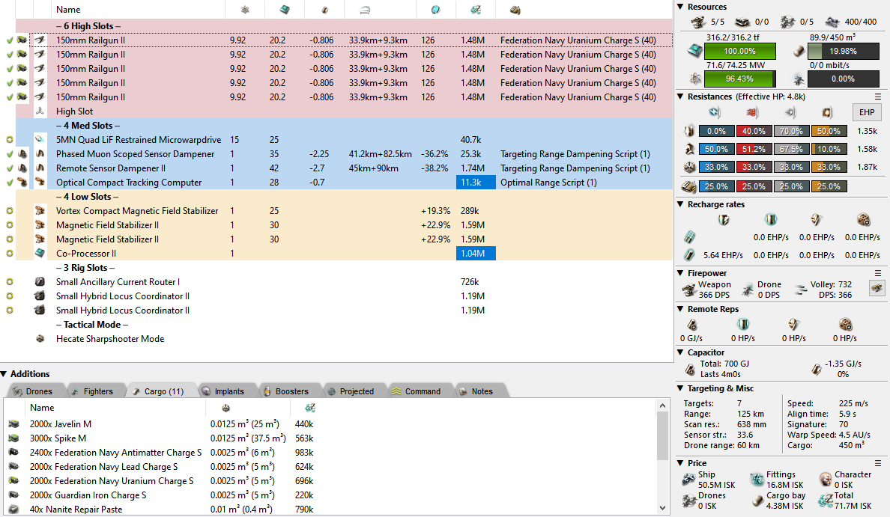Image resolution: width=890 pixels, height=517 pixels.
Task: Click the cargo list scroll down arrow
Action: click(662, 509)
